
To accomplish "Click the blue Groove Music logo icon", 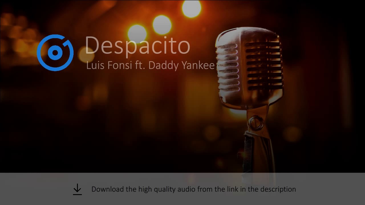I will coord(55,53).
